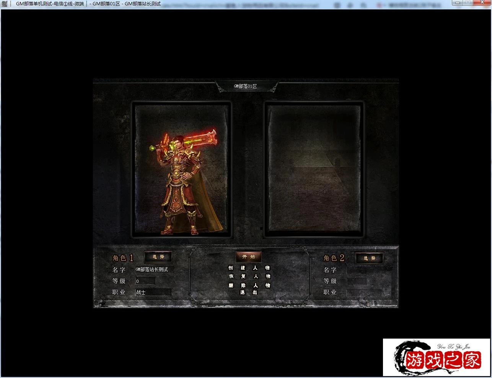Click the empty character 2 level field

pos(357,281)
